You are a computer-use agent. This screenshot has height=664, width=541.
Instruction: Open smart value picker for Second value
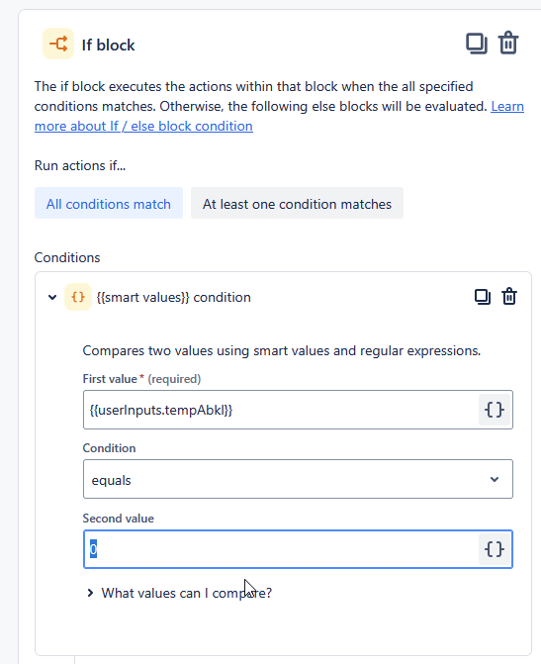[x=494, y=549]
